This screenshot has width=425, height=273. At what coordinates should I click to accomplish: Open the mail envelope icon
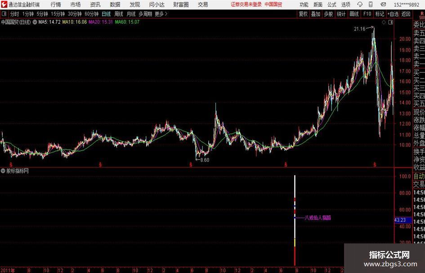[x=383, y=4]
